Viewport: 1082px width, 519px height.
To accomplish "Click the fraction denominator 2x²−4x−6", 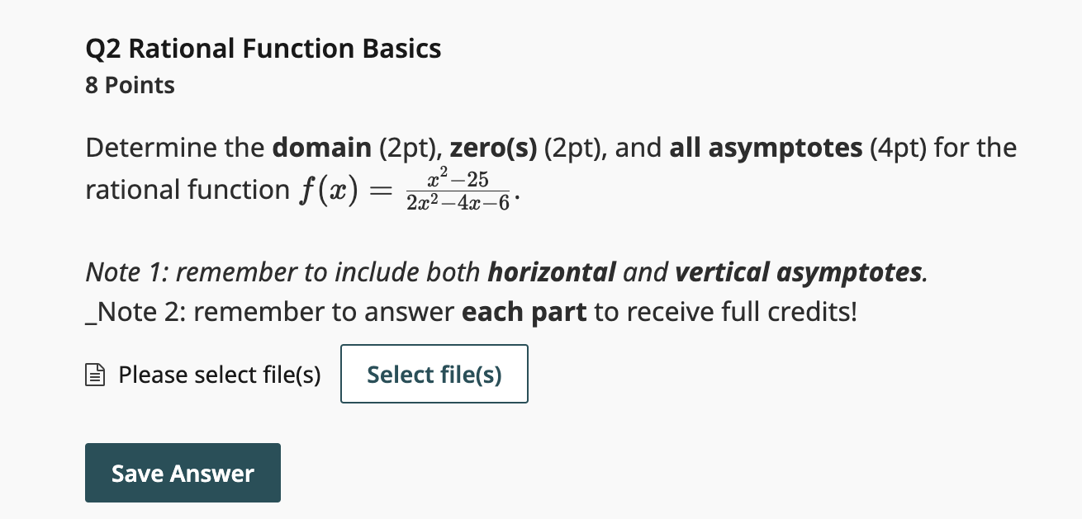I will pos(458,201).
